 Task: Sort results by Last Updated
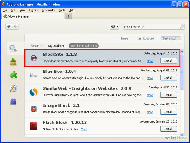click(145, 38)
